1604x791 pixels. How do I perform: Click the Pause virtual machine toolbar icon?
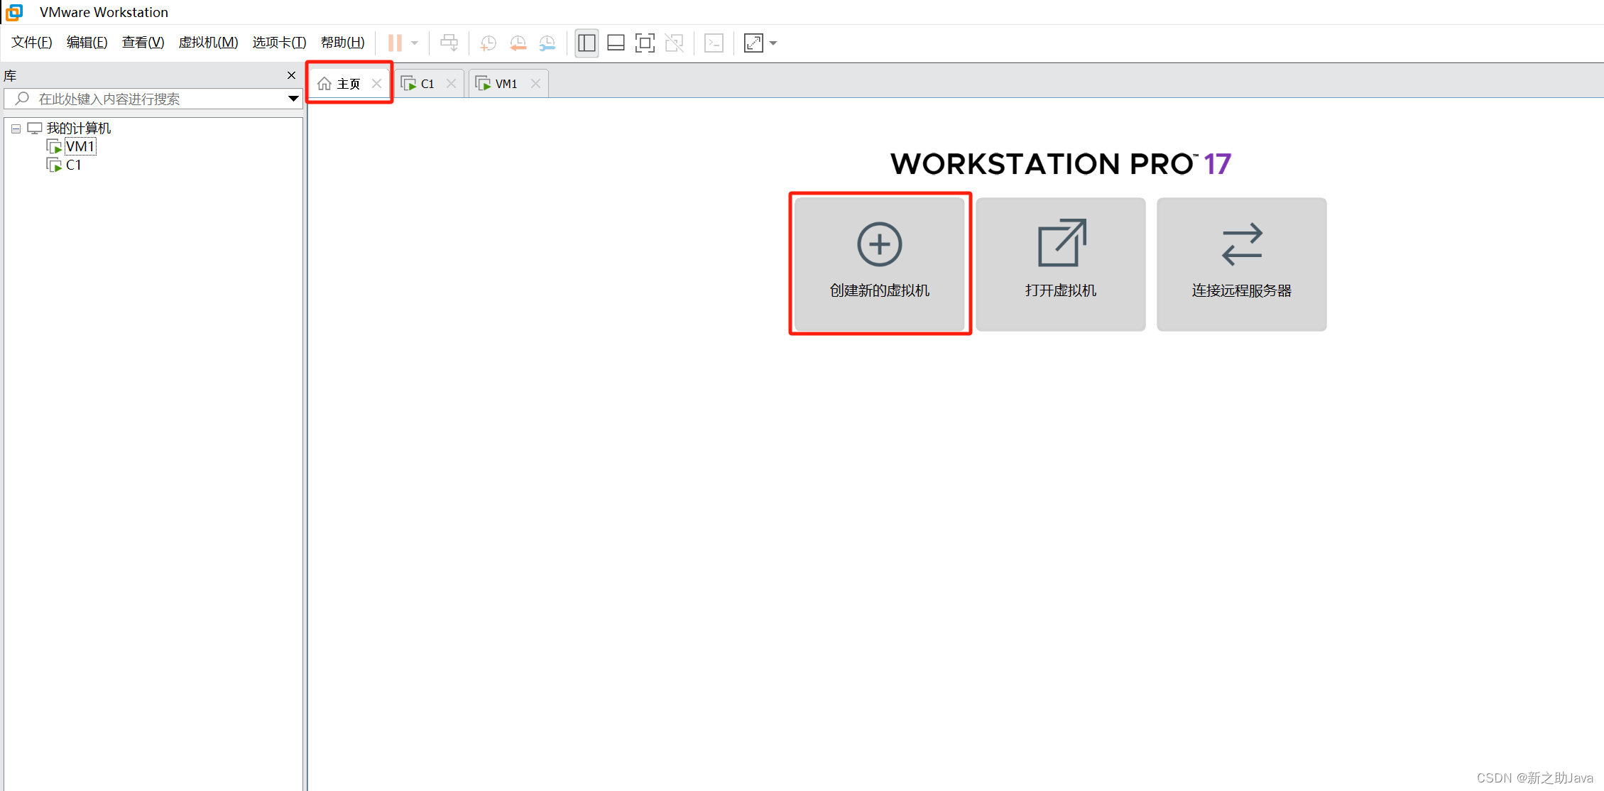[395, 43]
